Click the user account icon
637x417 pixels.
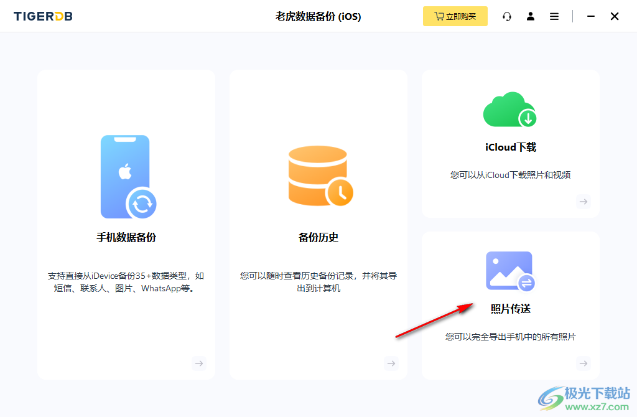point(531,16)
